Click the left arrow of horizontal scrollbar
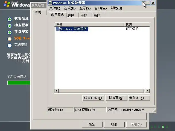Image resolution: width=175 pixels, height=131 pixels. 57,91
